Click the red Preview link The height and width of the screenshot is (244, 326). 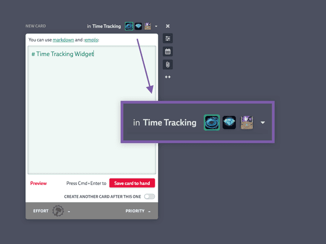38,184
